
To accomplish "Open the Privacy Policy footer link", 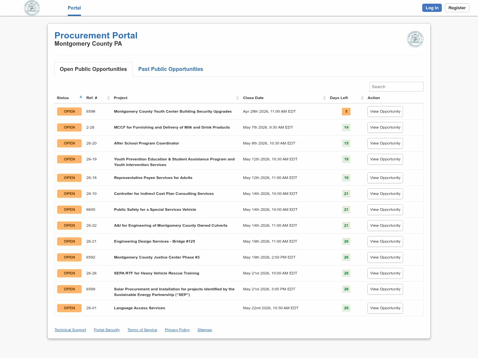I will 177,330.
